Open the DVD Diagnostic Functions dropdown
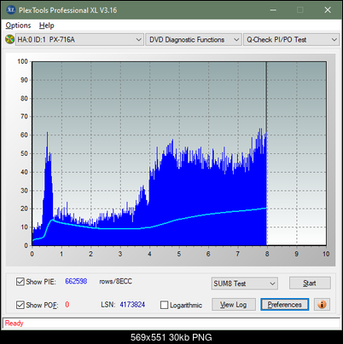343x344 pixels. click(194, 40)
